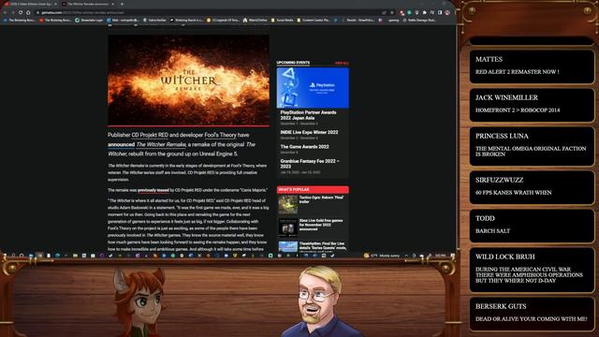Open the WatchZOnline bookmark

click(255, 20)
